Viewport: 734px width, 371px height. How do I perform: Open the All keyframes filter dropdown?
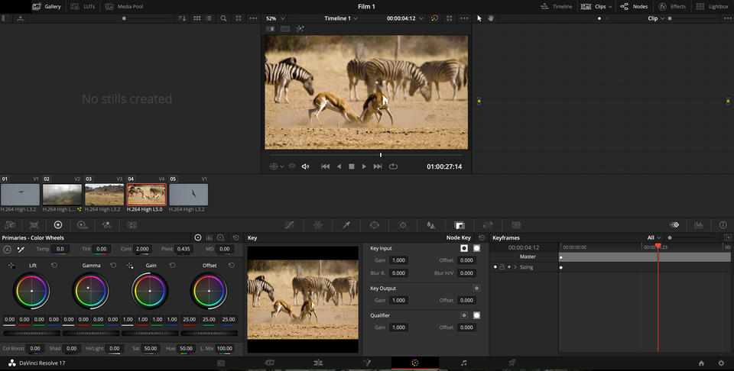click(x=654, y=238)
